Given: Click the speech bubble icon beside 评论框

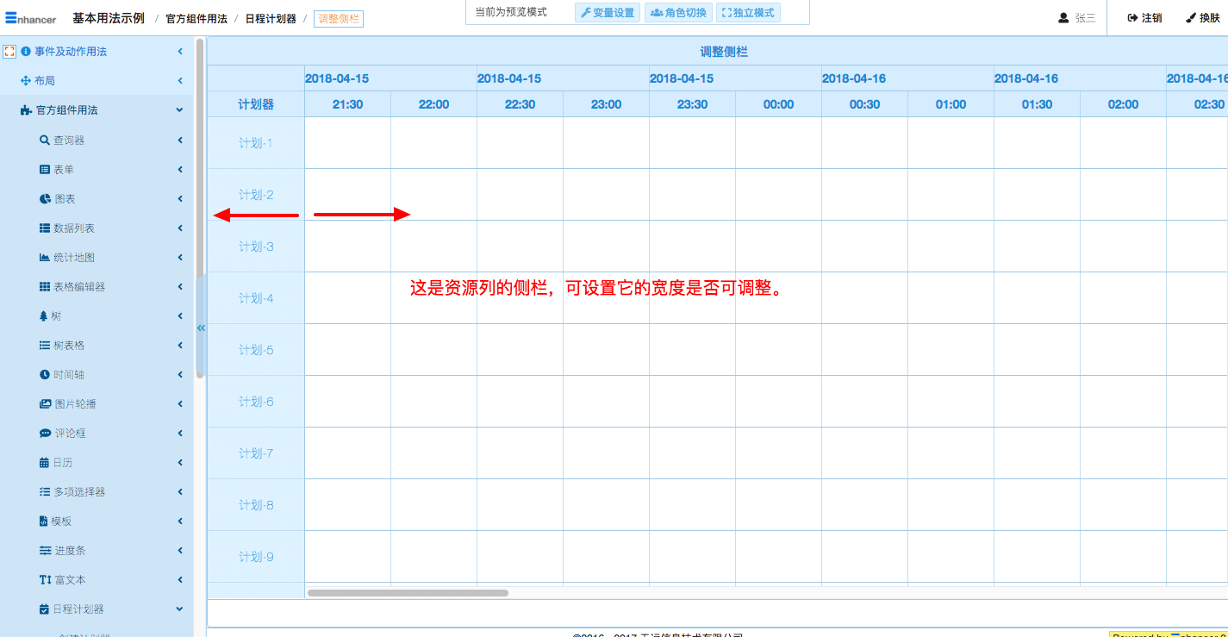Looking at the screenshot, I should [x=45, y=434].
